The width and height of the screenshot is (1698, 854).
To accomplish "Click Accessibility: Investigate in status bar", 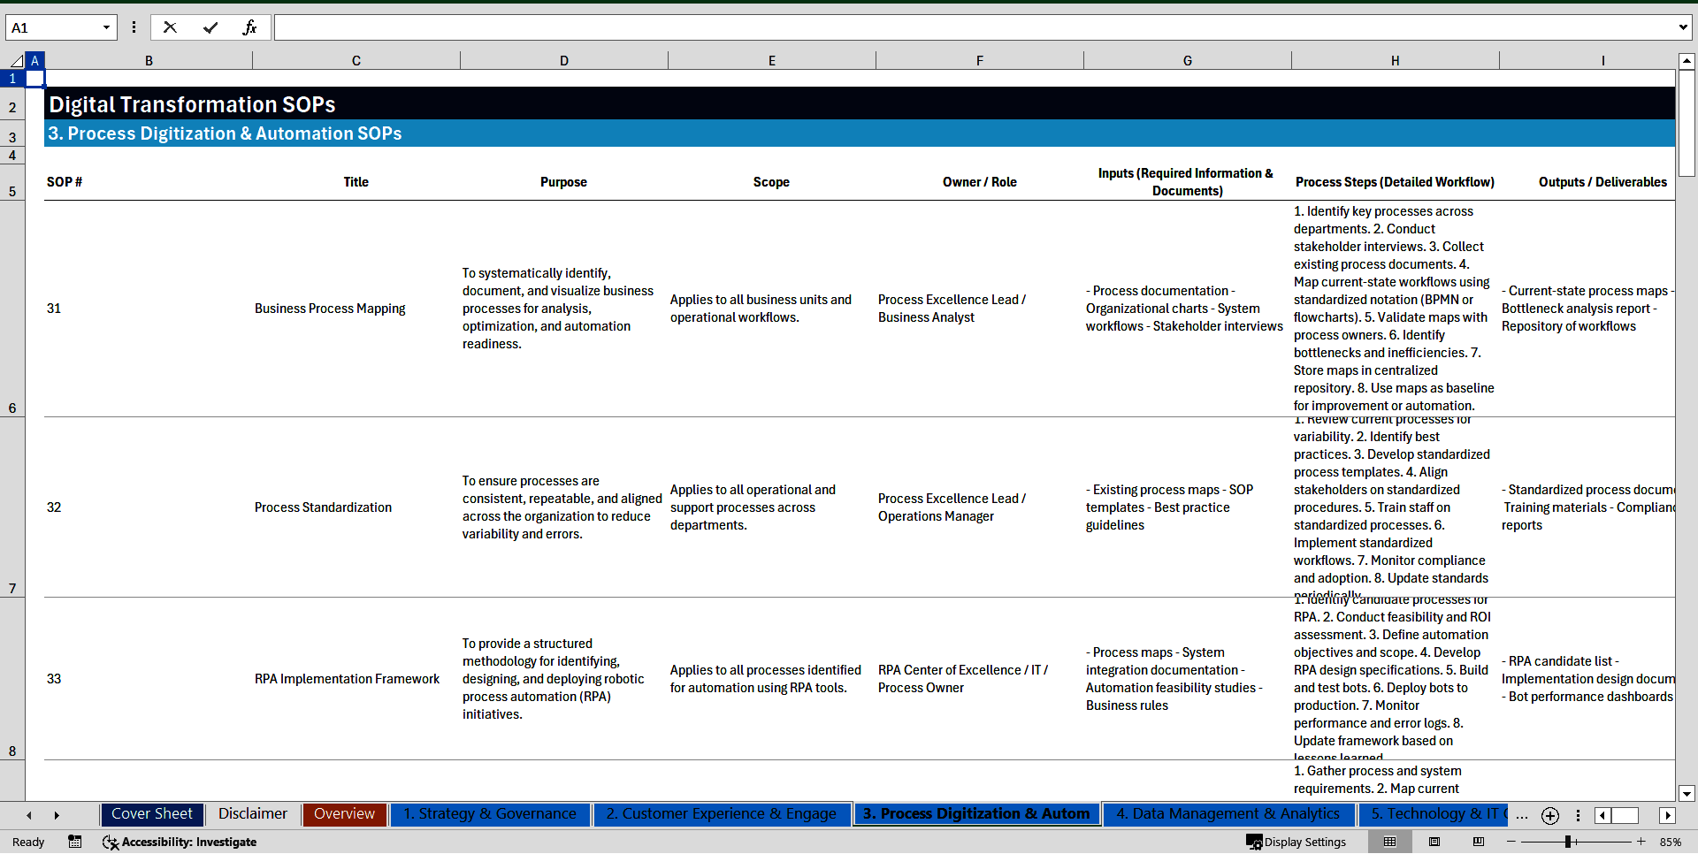I will point(180,842).
